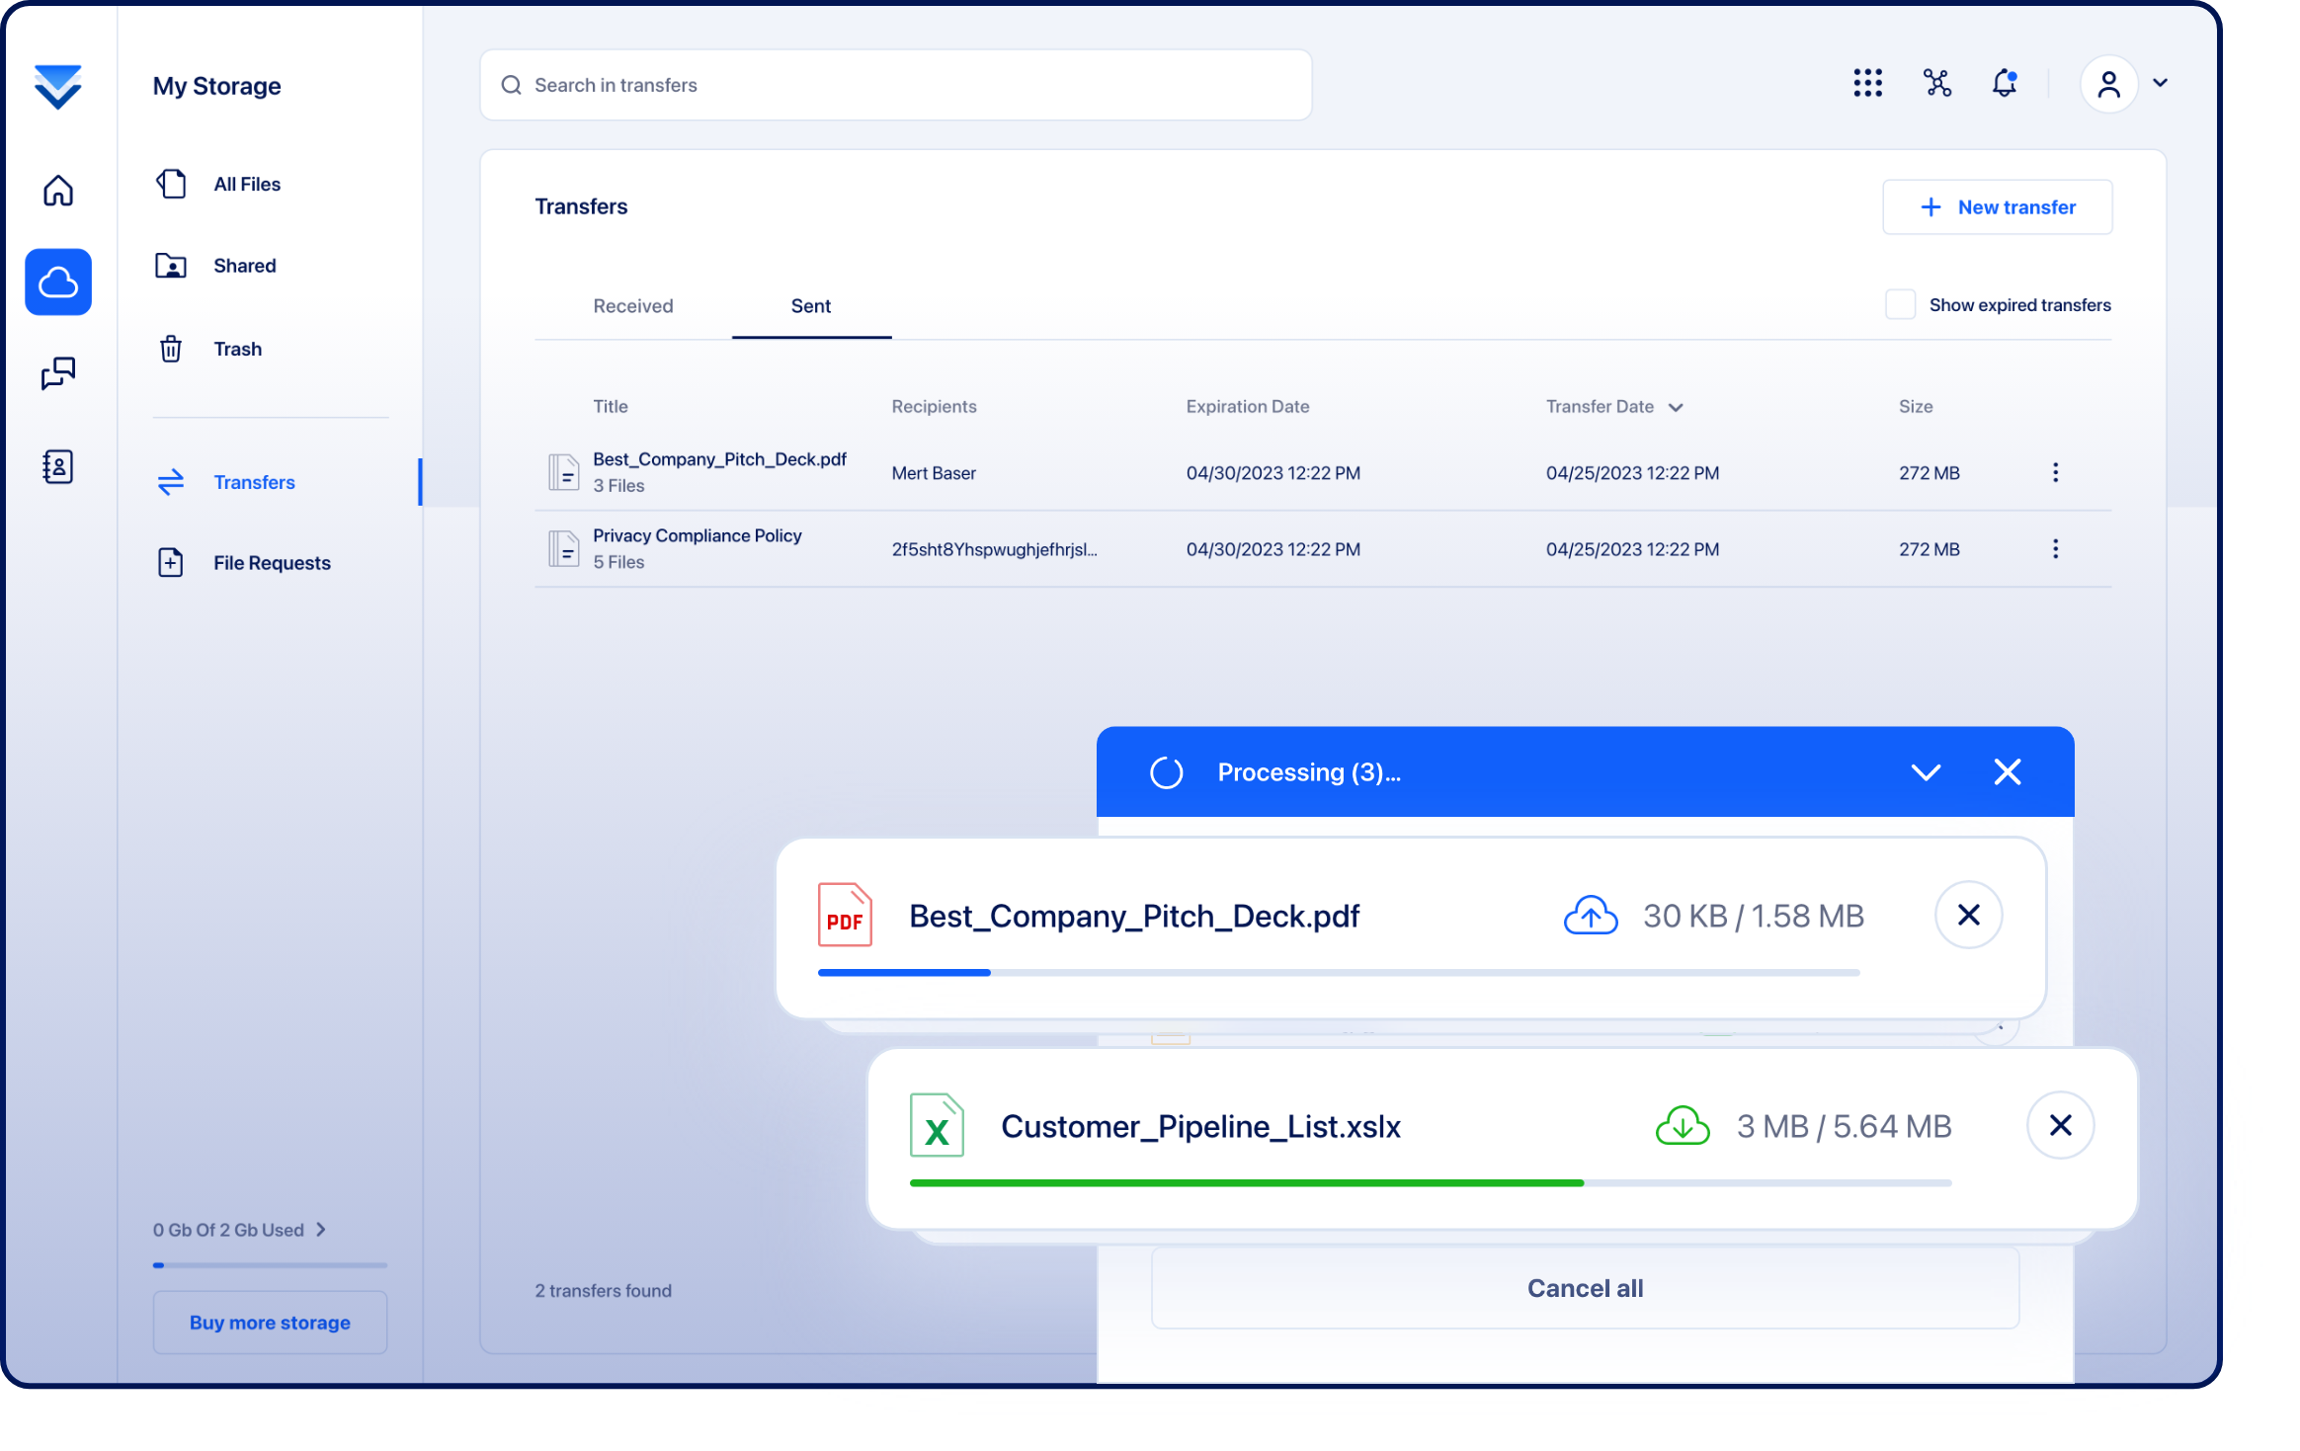Open options menu for Privacy Compliance Policy

(x=2055, y=549)
